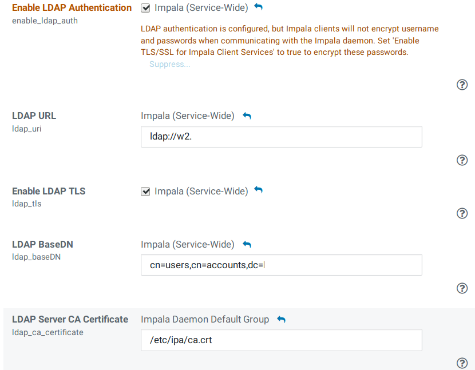Click Impala Daemon Default Group label
The height and width of the screenshot is (370, 475).
click(205, 319)
